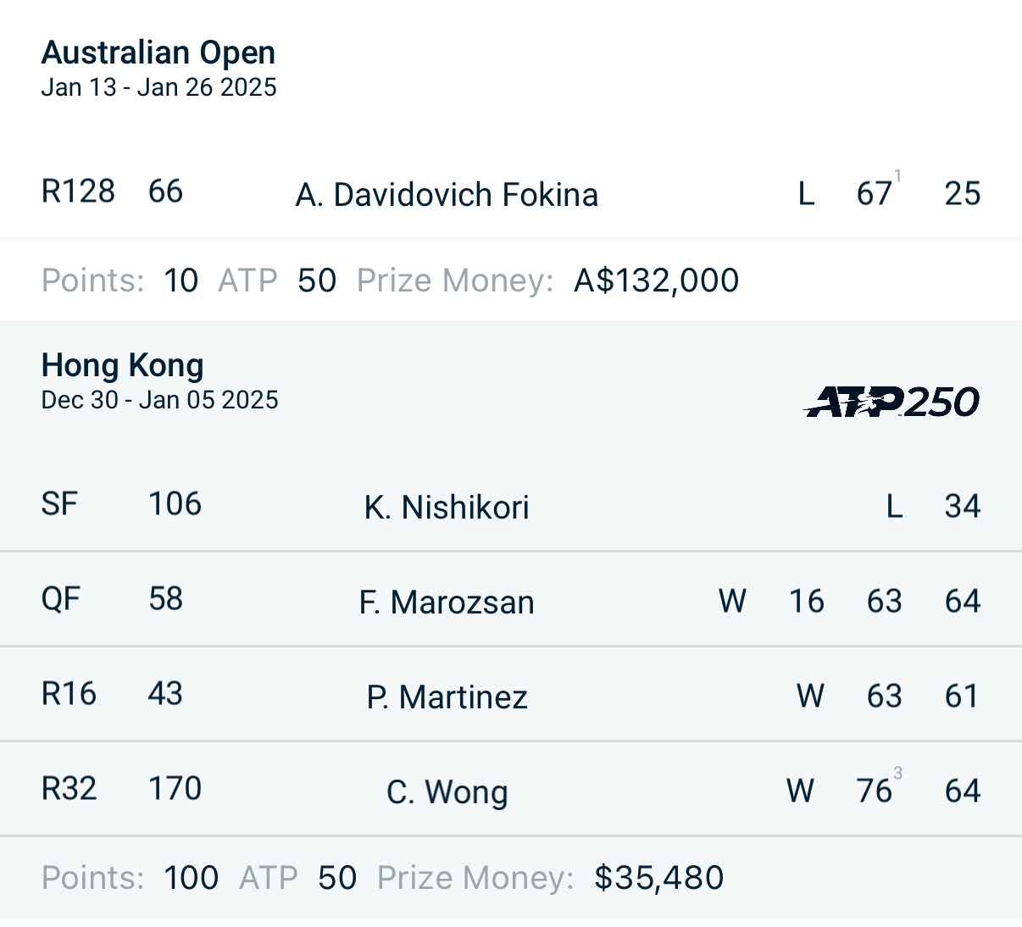Open P. Martinez player profile

coord(447,697)
